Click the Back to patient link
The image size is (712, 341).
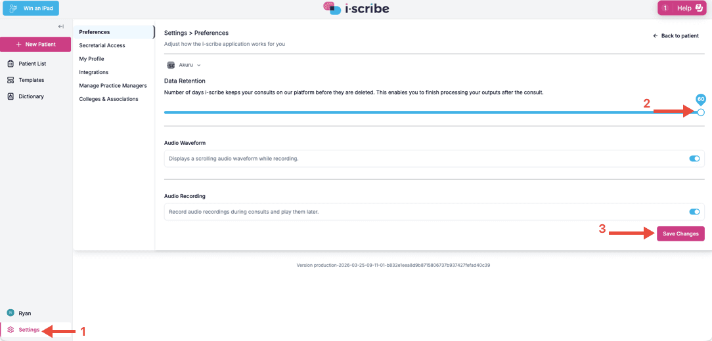click(676, 36)
